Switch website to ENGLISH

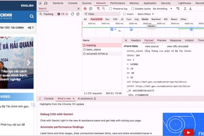(x=27, y=6)
